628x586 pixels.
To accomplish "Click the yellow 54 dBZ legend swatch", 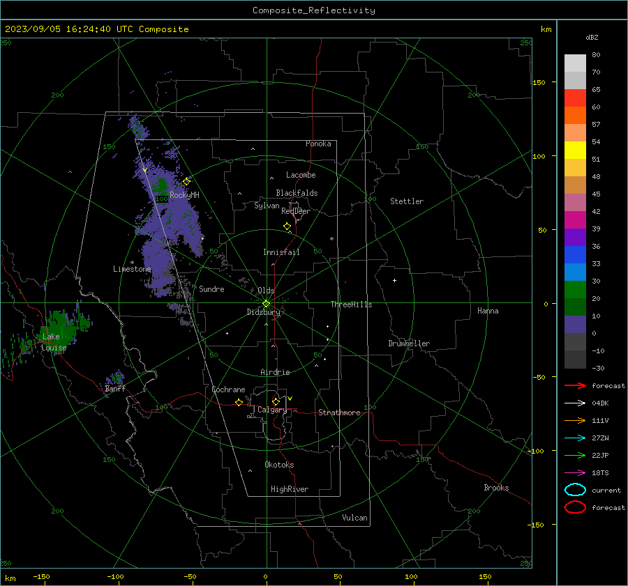I will pos(575,150).
